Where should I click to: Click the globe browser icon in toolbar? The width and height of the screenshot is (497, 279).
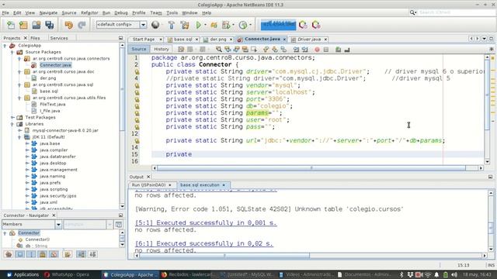(155, 25)
